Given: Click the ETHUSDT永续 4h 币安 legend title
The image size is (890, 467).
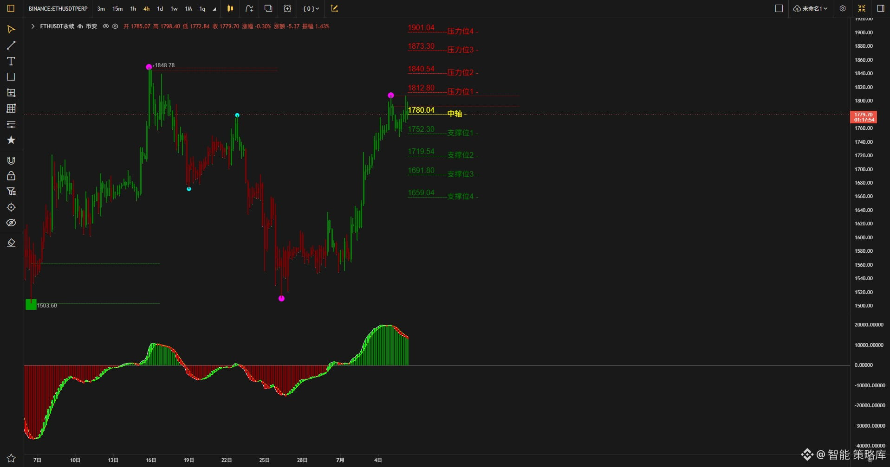Looking at the screenshot, I should (68, 26).
